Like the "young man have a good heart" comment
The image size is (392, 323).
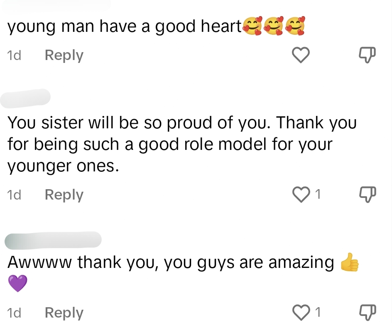301,55
